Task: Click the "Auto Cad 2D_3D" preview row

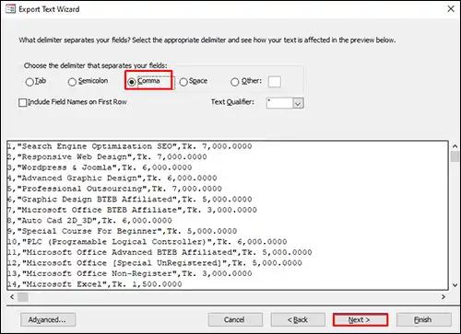Action: [x=228, y=221]
